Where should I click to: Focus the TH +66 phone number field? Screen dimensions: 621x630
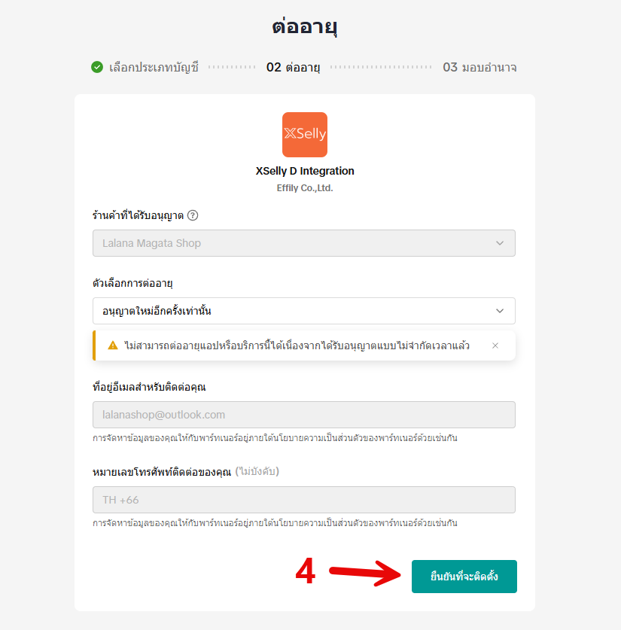pyautogui.click(x=303, y=500)
